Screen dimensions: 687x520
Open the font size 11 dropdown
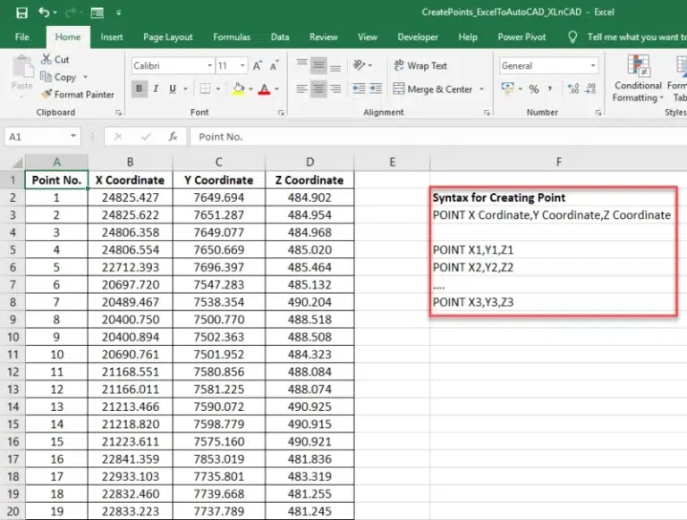242,65
